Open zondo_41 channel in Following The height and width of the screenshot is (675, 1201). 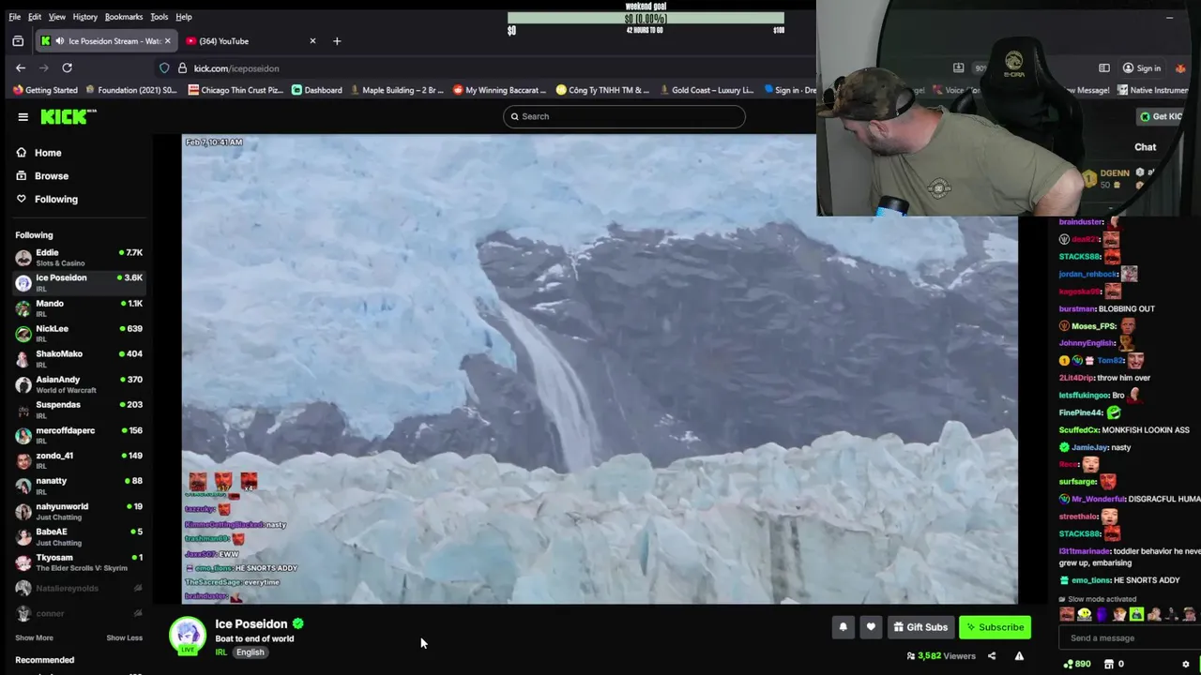coord(79,460)
